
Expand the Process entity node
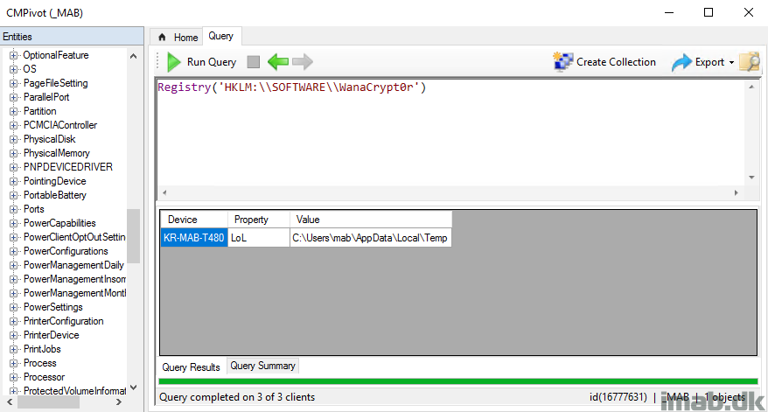pyautogui.click(x=14, y=364)
